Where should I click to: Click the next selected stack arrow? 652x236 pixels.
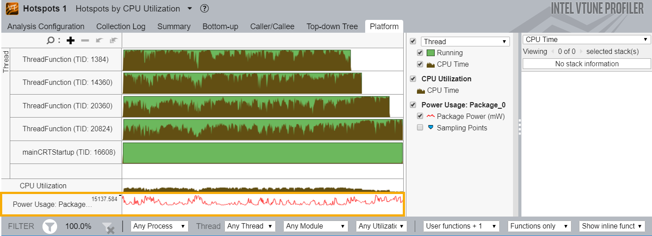(581, 52)
